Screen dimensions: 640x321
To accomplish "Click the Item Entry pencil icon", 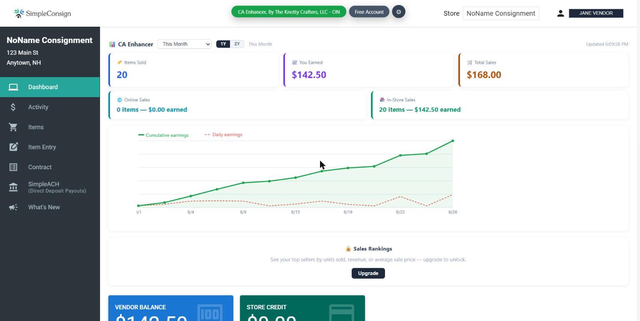I will pos(14,147).
